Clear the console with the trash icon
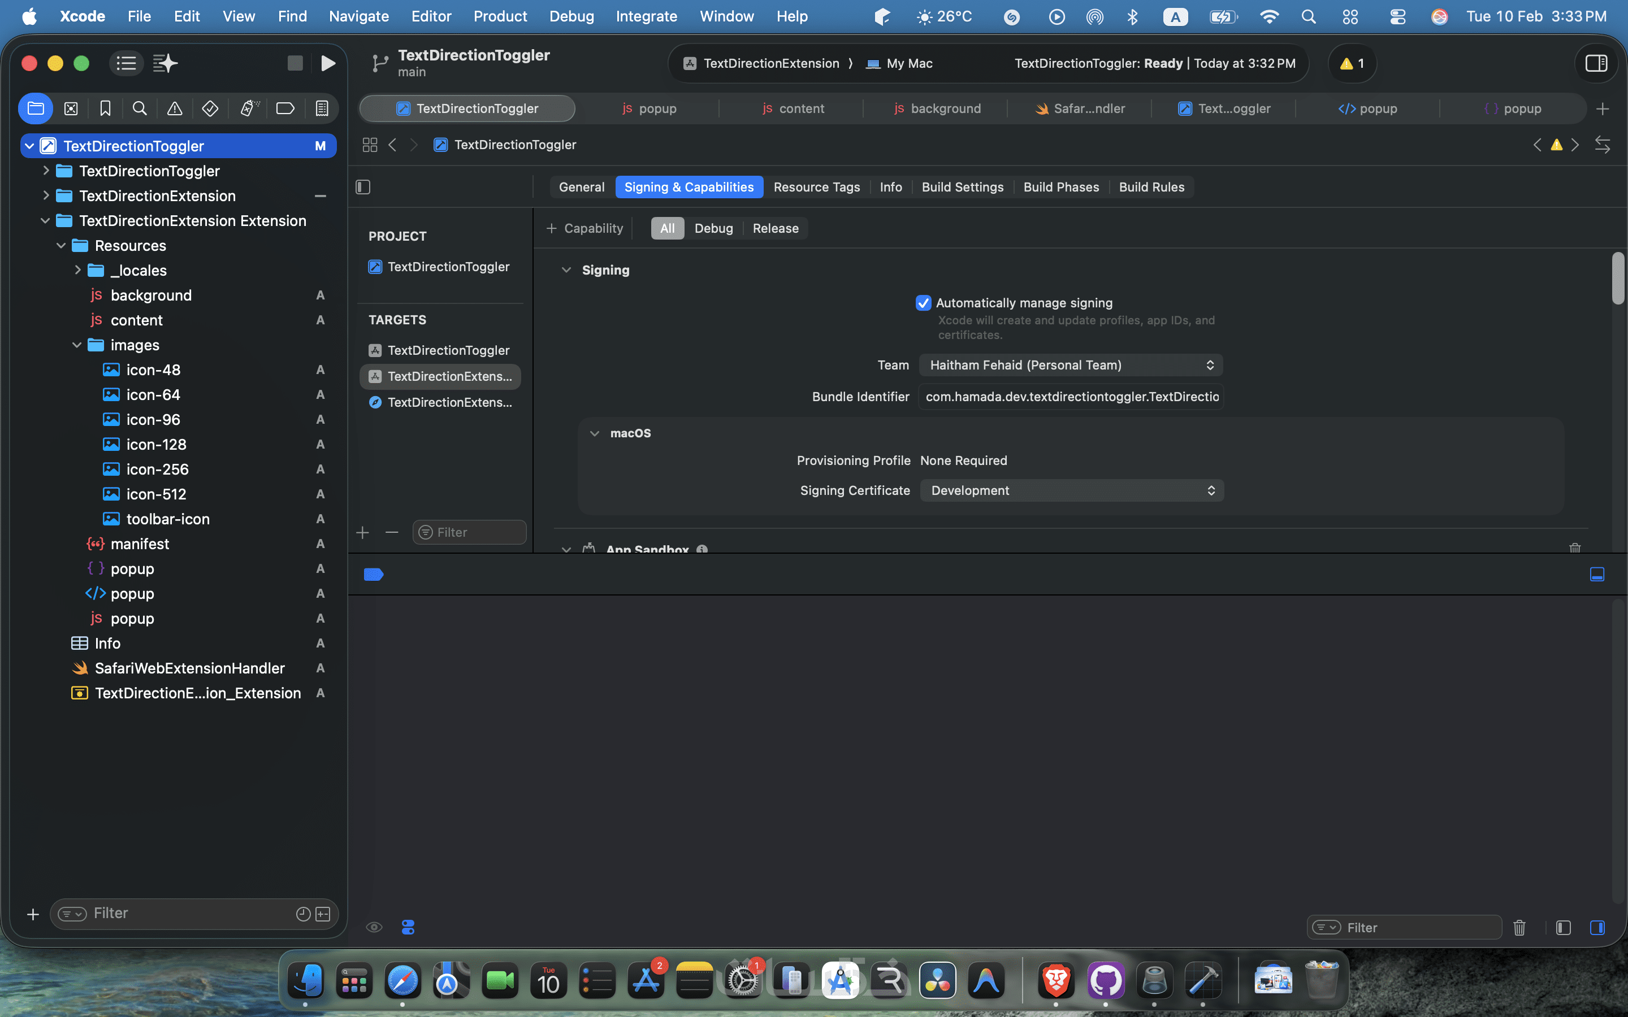The width and height of the screenshot is (1628, 1017). (x=1519, y=928)
